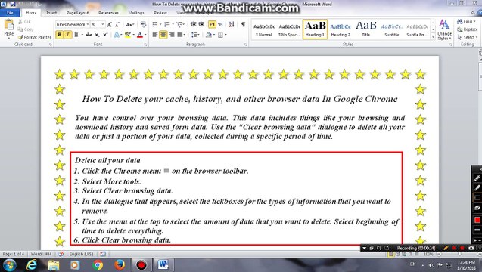This screenshot has height=272, width=482.
Task: Select Bandicam eraser drawing tool
Action: click(x=477, y=208)
